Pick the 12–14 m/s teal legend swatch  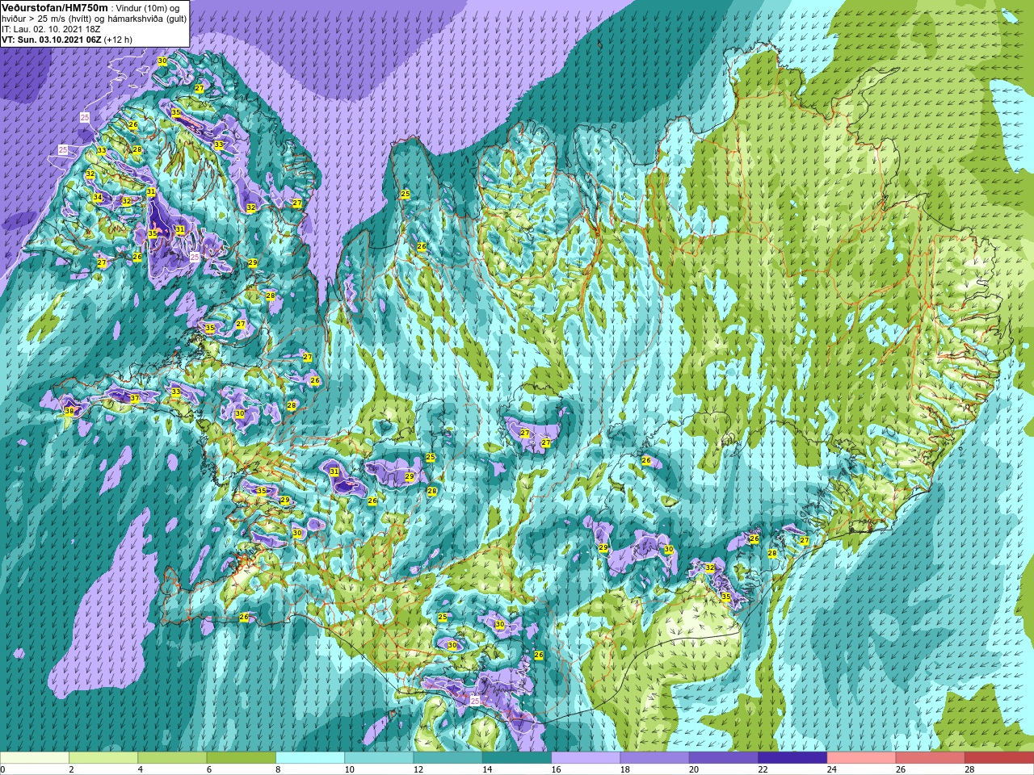click(448, 758)
